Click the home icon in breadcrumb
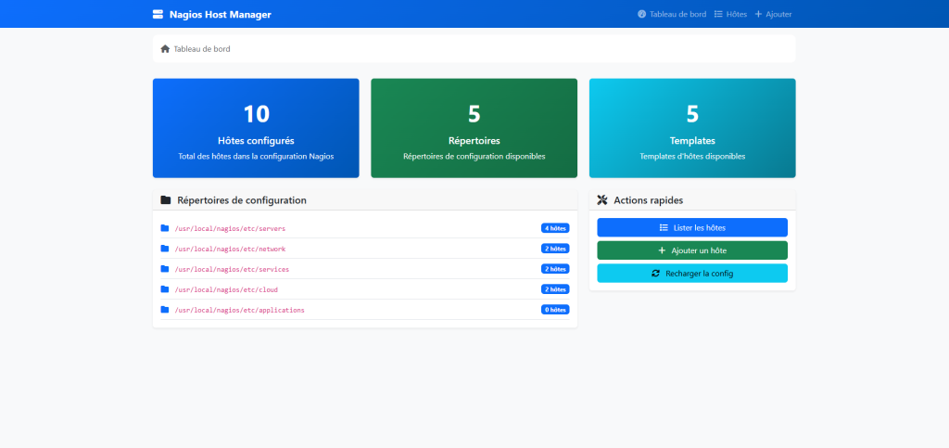Image resolution: width=949 pixels, height=448 pixels. pyautogui.click(x=165, y=48)
